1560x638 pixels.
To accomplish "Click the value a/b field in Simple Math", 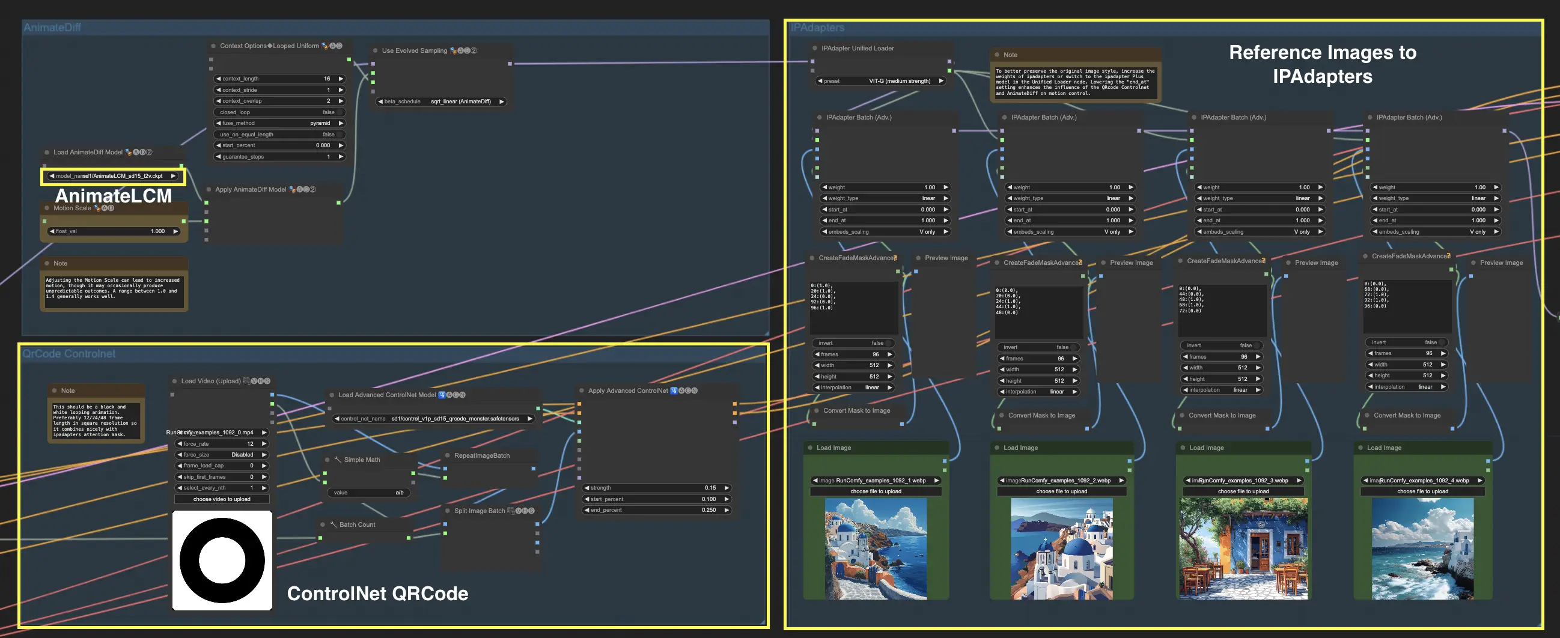I will tap(368, 493).
